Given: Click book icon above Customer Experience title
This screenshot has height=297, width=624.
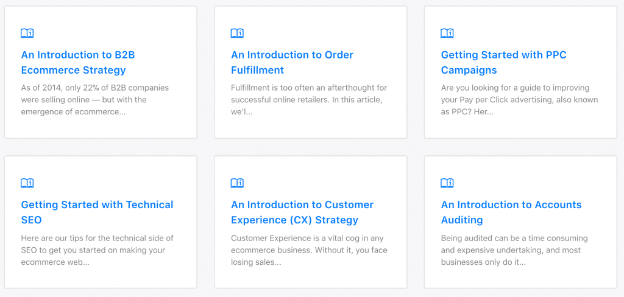Looking at the screenshot, I should coord(237,183).
